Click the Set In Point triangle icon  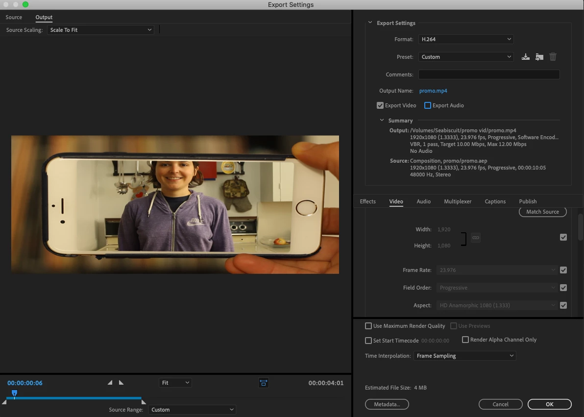click(110, 383)
